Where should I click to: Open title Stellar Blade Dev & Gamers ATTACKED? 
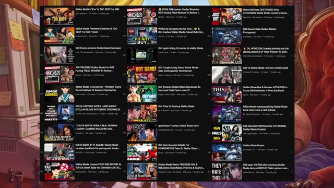pyautogui.click(x=265, y=89)
